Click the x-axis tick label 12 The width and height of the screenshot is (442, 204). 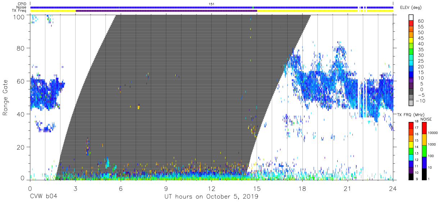pos(211,189)
